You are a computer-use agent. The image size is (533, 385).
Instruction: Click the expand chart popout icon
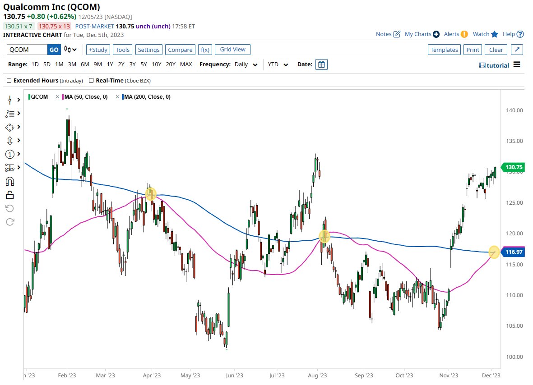click(x=517, y=50)
